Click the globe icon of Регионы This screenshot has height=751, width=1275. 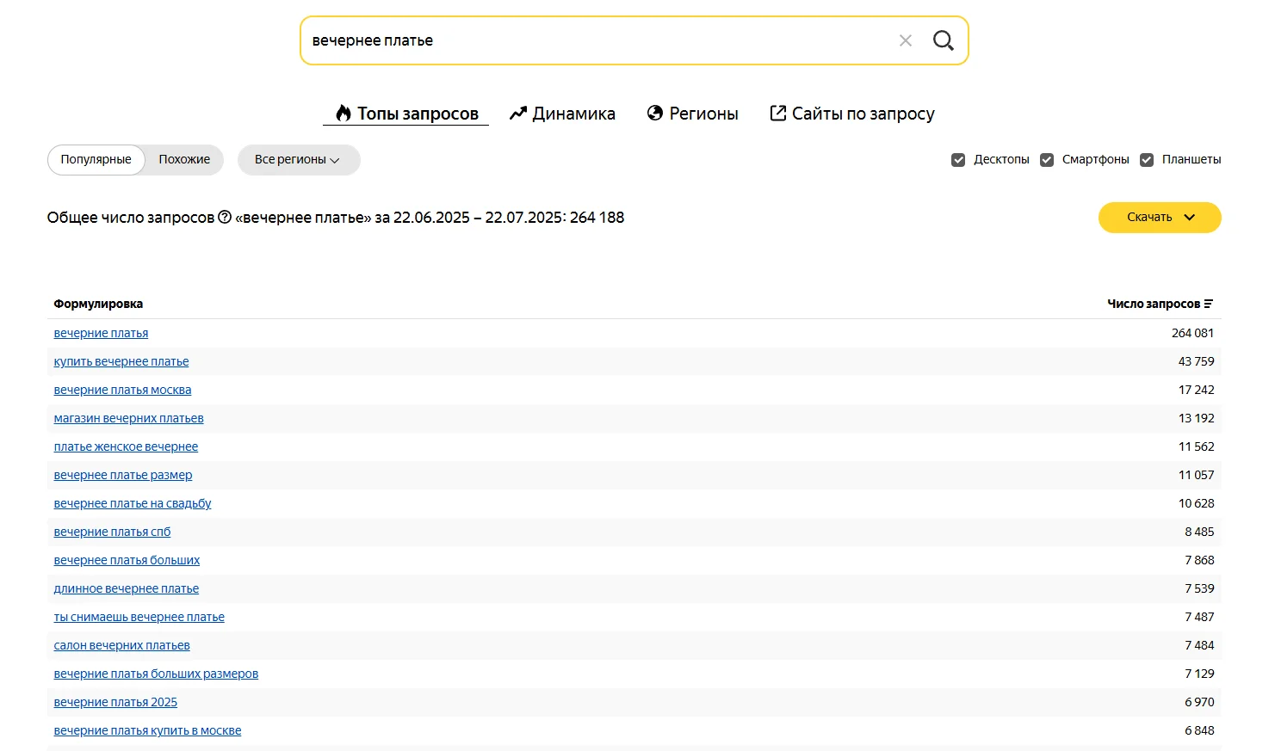[x=655, y=114]
